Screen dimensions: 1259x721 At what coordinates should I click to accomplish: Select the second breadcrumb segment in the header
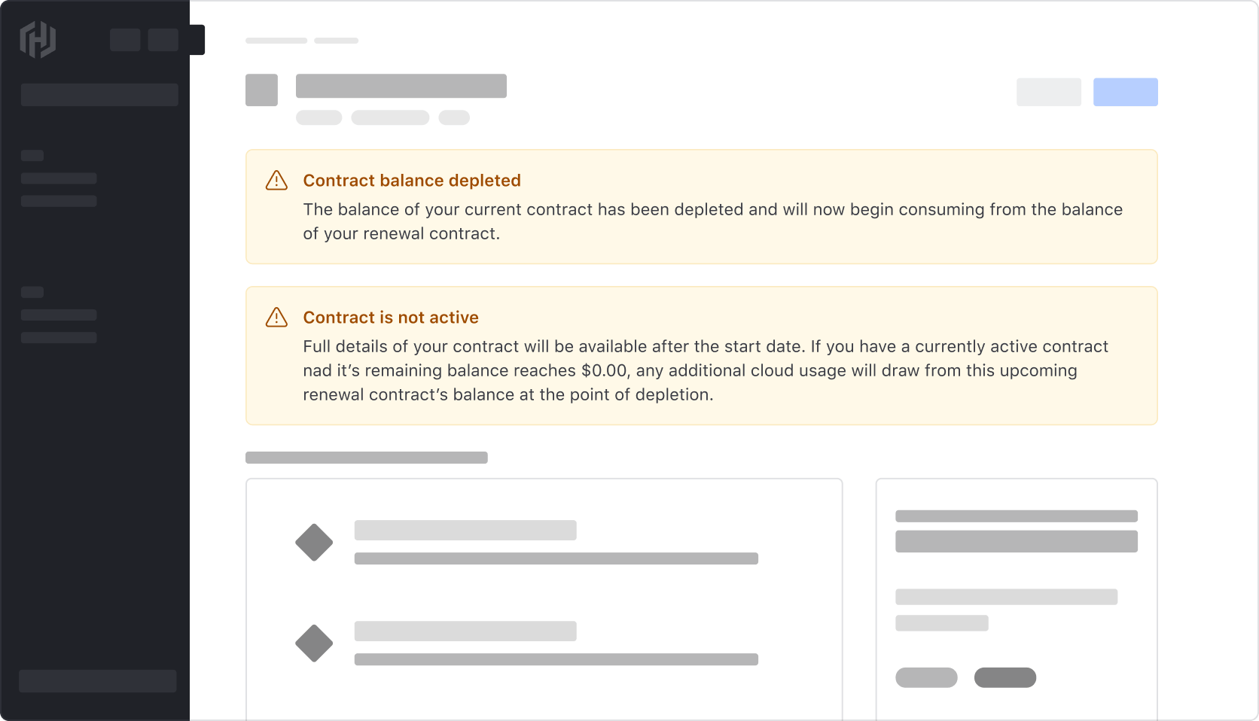tap(336, 41)
